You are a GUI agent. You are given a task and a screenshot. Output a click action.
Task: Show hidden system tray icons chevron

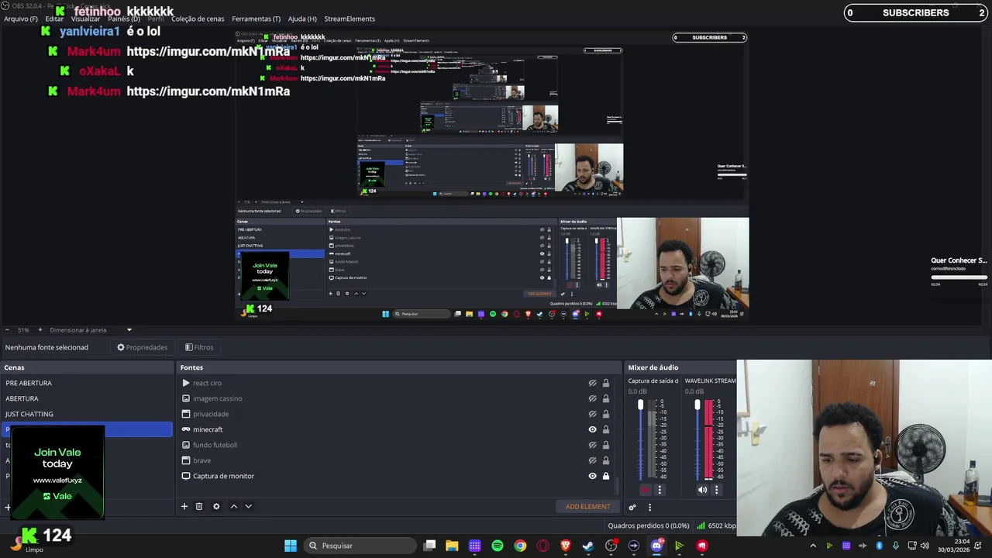(x=812, y=546)
